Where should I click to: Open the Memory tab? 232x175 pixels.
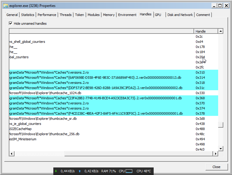point(109,15)
